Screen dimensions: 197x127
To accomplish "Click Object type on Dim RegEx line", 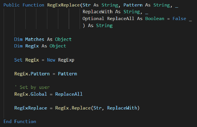I will 58,46.
